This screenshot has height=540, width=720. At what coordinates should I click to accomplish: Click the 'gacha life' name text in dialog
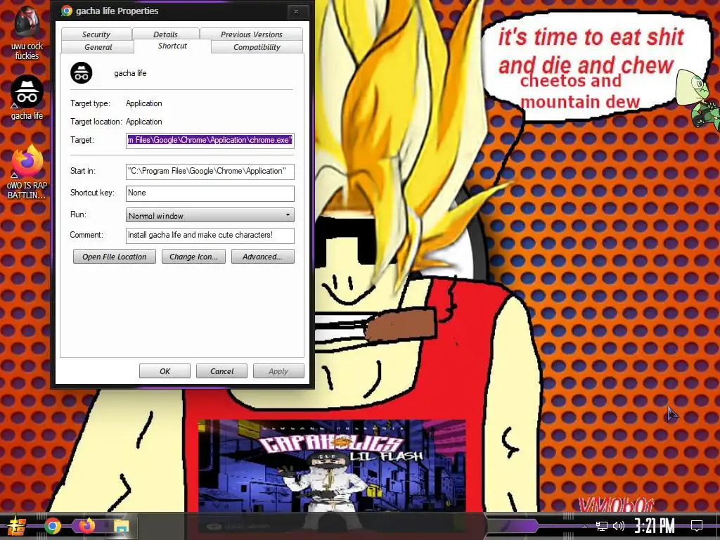[x=130, y=73]
